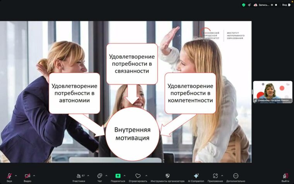294x184 pixels.
Task: Select Шевелева Наталия video thumbnail
Action: [272, 92]
